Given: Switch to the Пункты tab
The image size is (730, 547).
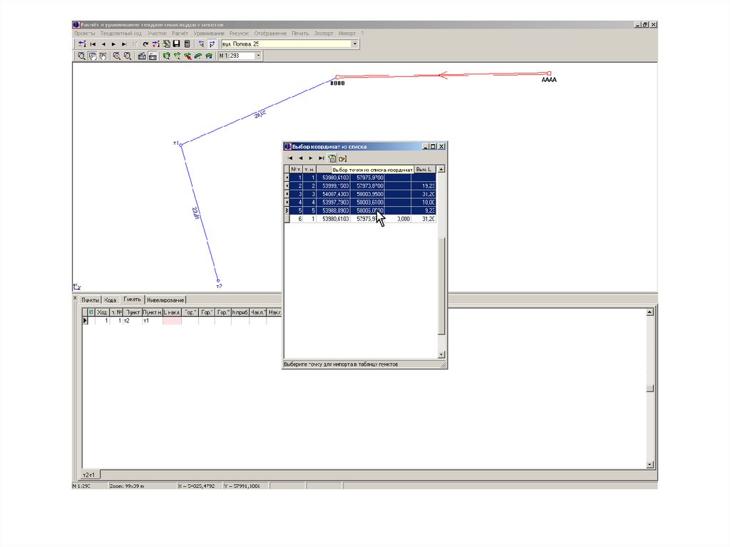Looking at the screenshot, I should 90,300.
